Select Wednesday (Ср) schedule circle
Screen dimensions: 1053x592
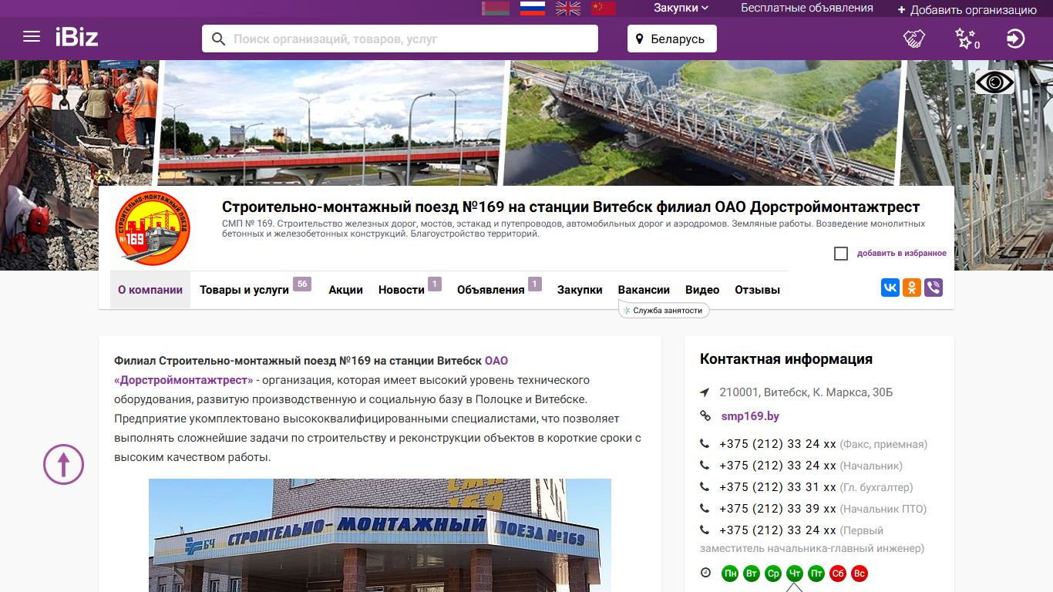773,573
